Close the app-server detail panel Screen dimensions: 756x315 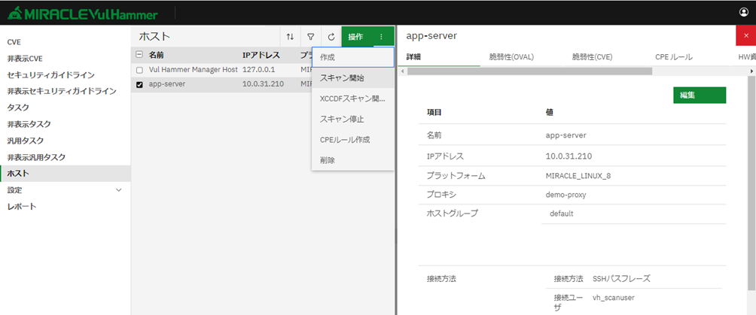pos(745,36)
